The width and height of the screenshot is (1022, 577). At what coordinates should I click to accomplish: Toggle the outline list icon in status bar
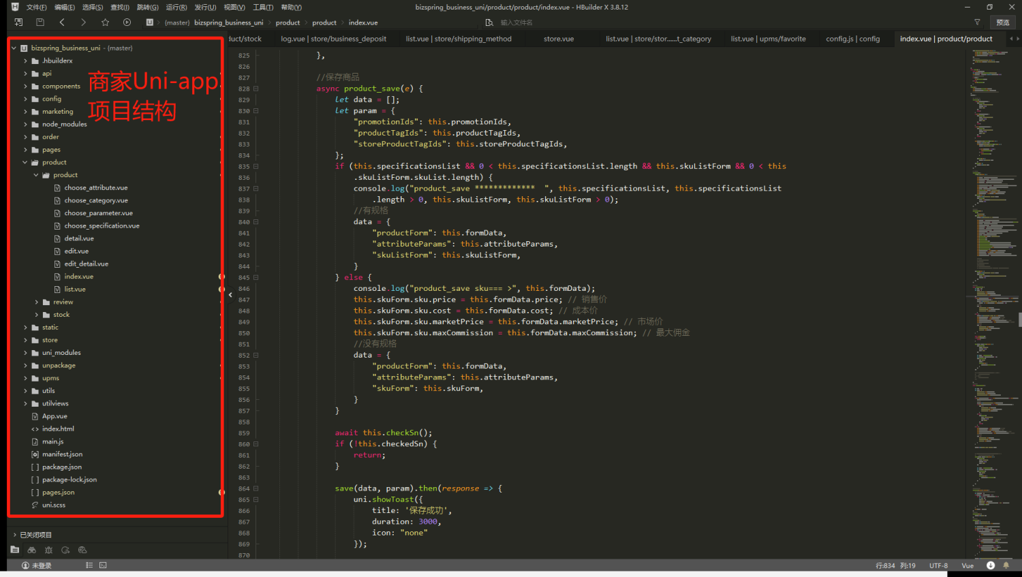(x=89, y=565)
